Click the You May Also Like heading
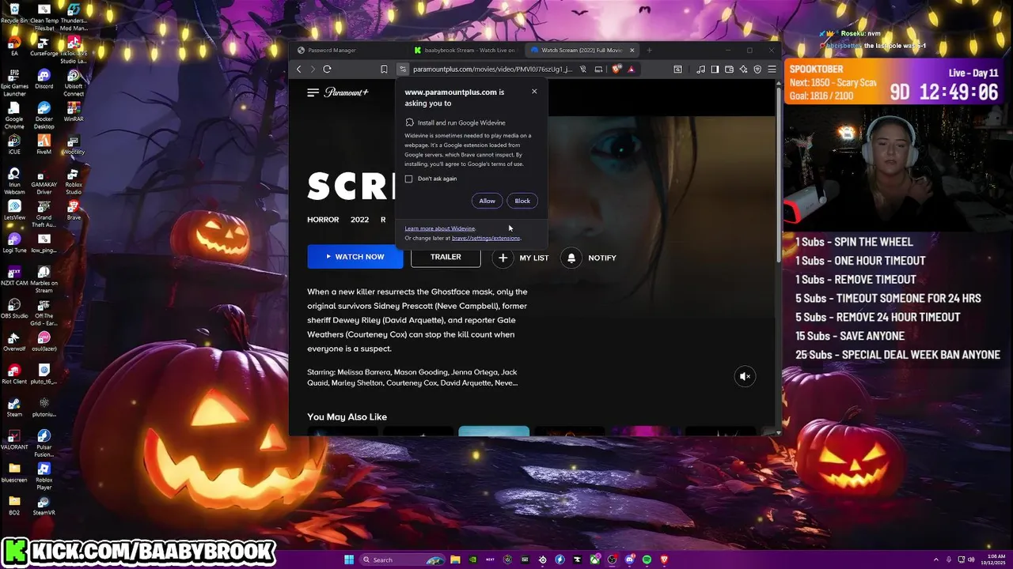The height and width of the screenshot is (569, 1013). click(347, 416)
